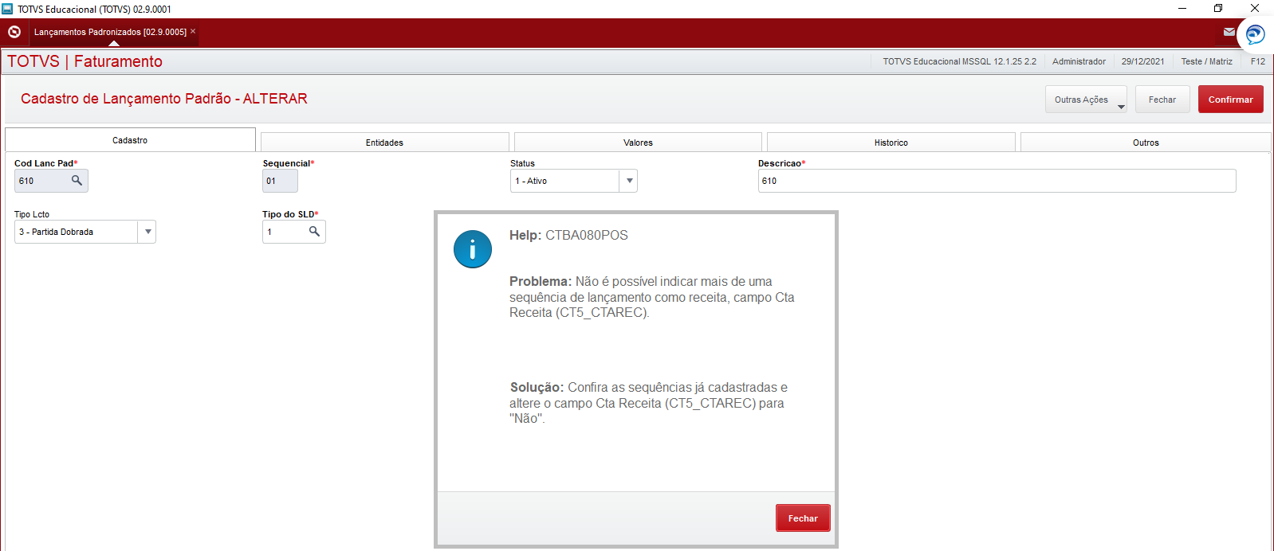Click the Sequencial field
The width and height of the screenshot is (1274, 551).
click(x=280, y=181)
